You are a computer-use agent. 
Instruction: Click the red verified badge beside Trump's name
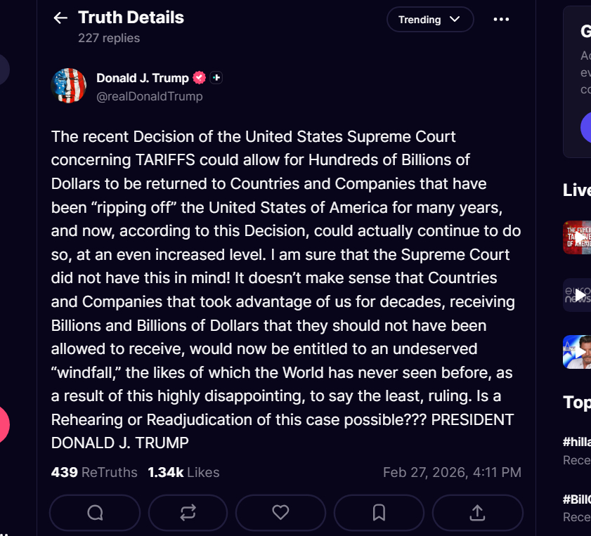[x=200, y=78]
